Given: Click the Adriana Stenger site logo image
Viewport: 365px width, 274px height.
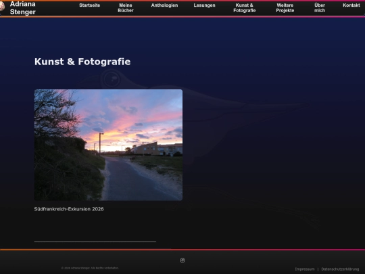Looking at the screenshot, I should point(2,6).
